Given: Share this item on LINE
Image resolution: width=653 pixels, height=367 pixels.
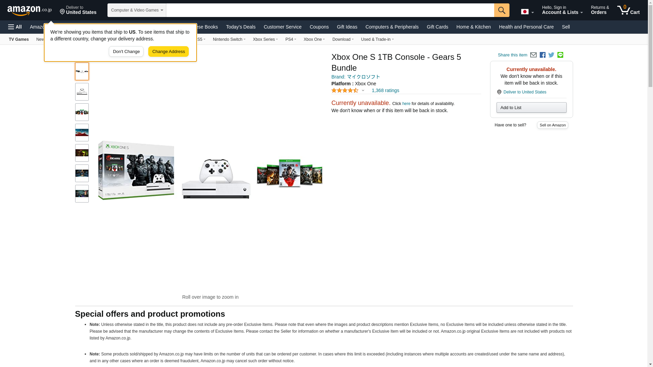Looking at the screenshot, I should [560, 55].
